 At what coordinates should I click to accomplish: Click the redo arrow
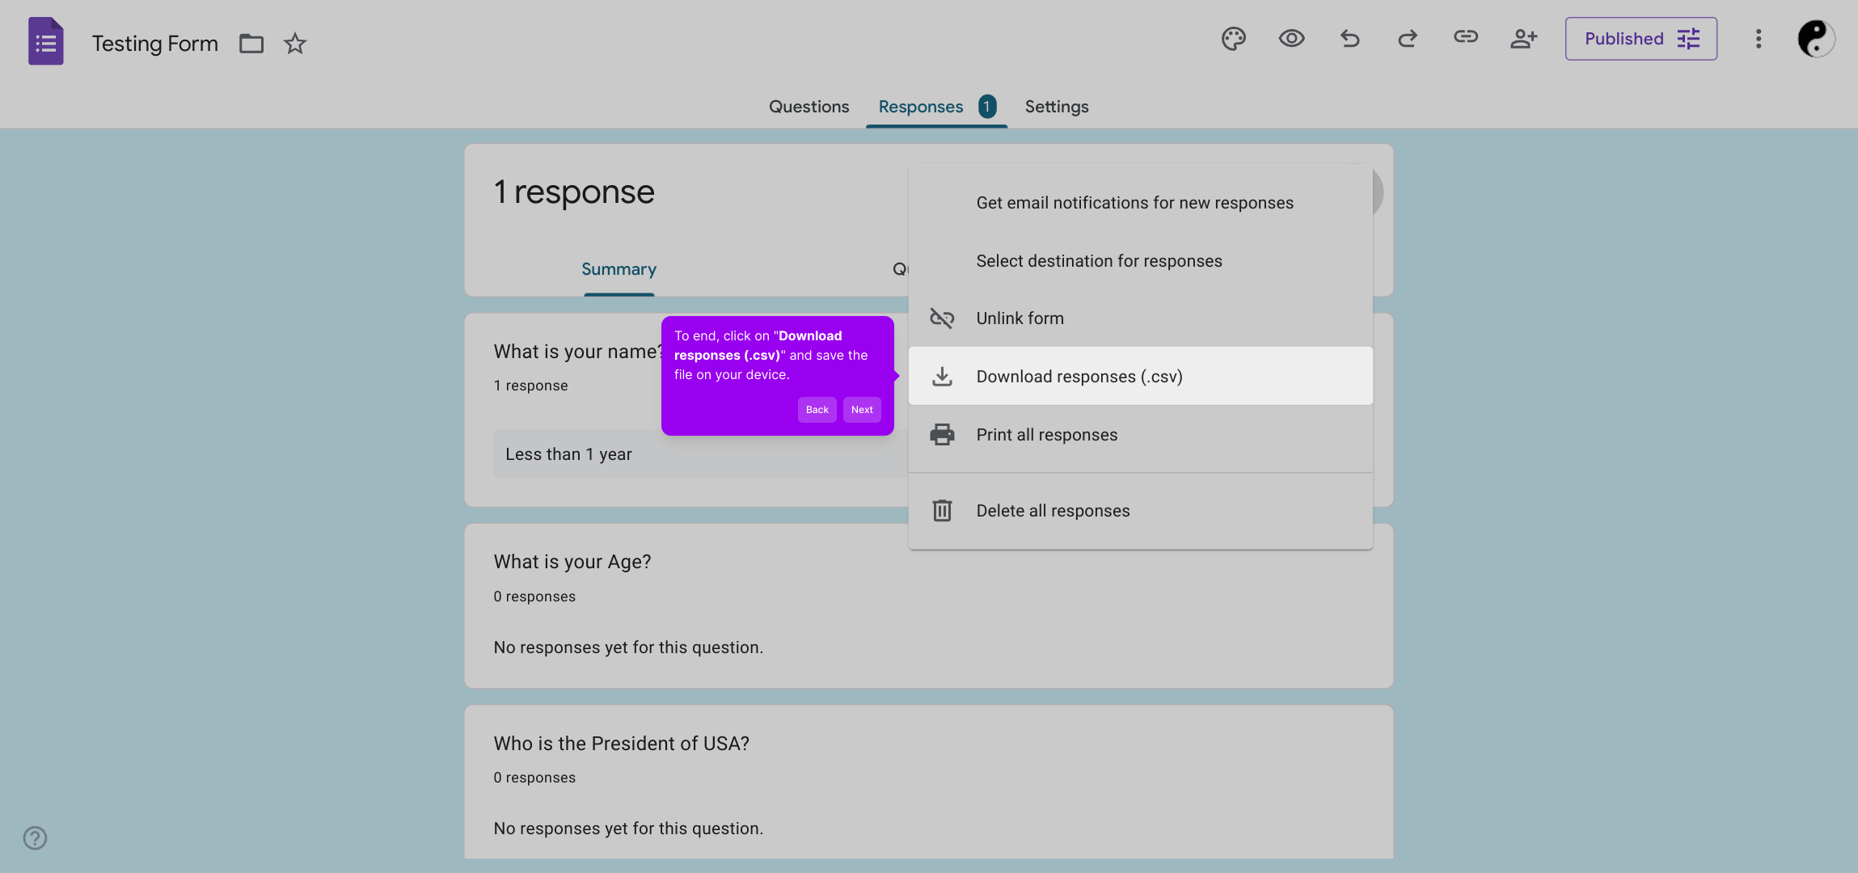(x=1408, y=39)
